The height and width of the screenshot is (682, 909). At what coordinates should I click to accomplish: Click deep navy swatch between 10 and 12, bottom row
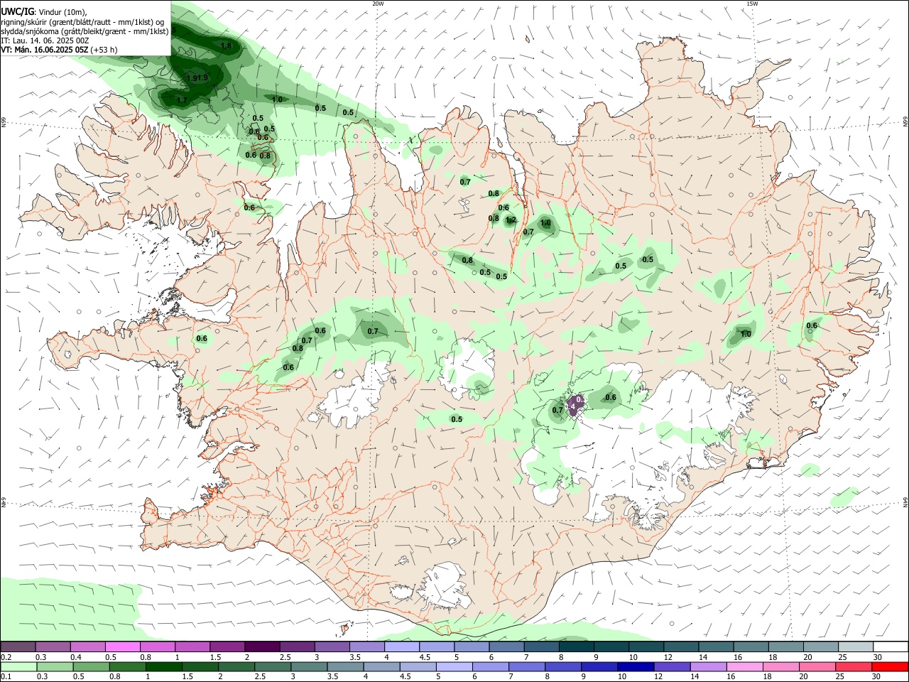tap(634, 666)
